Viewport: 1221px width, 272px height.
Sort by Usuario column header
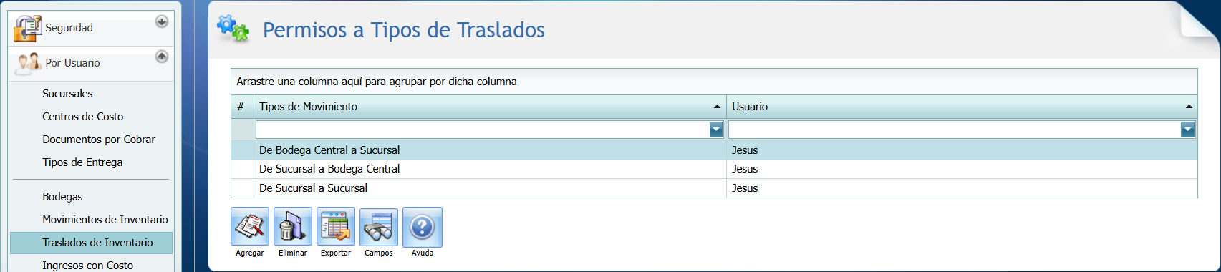tap(962, 107)
